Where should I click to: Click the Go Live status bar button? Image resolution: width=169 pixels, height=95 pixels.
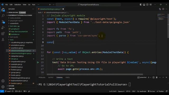[x=151, y=91]
